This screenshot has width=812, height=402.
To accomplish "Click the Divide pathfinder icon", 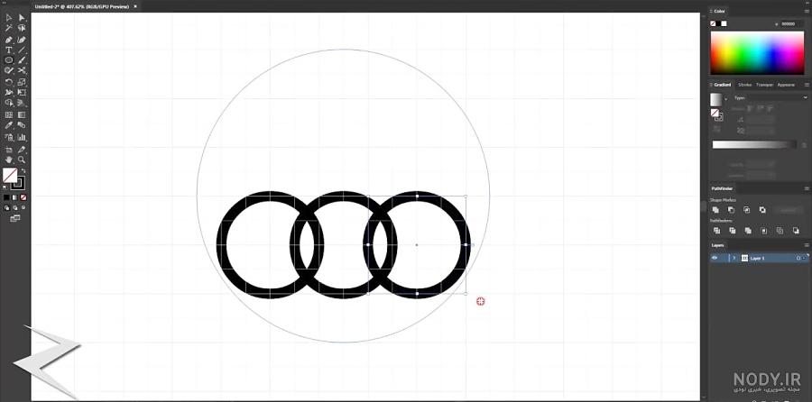I will coord(716,231).
